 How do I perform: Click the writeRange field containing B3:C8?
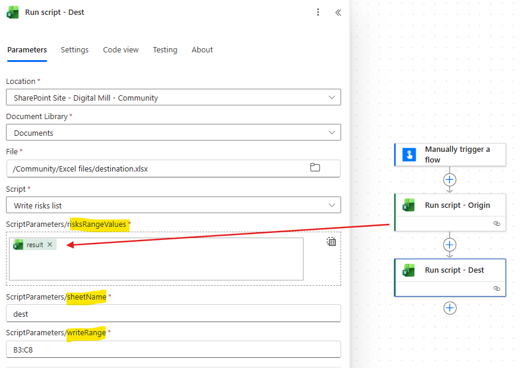click(x=173, y=350)
